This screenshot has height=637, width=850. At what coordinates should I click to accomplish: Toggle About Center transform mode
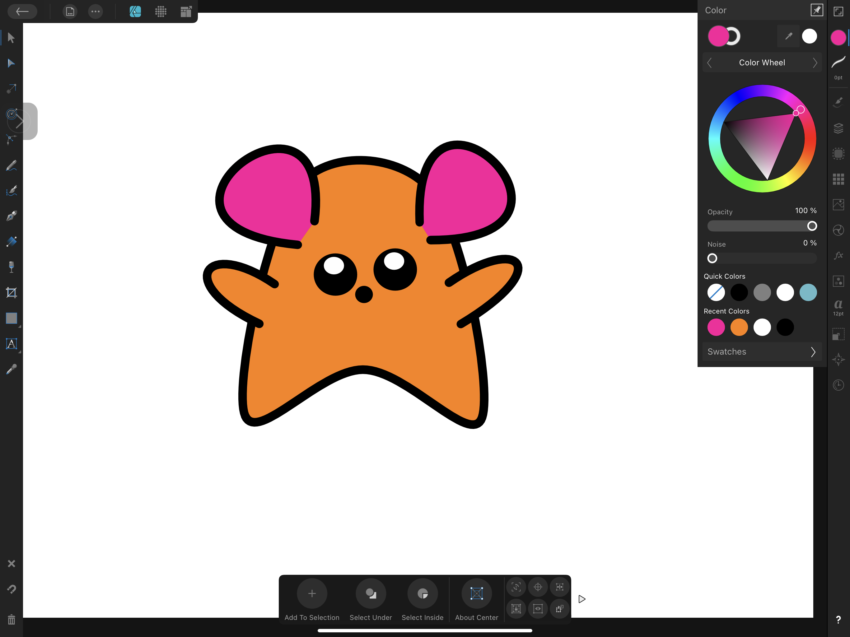(x=476, y=593)
